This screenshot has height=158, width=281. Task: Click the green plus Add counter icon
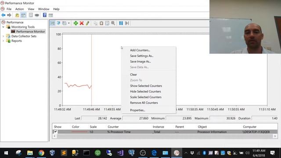click(76, 23)
